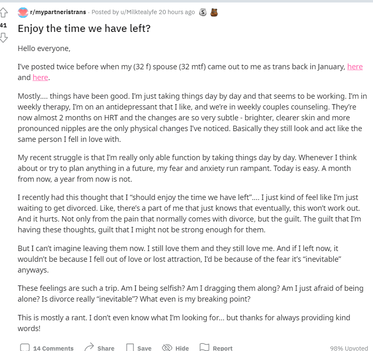
Task: Follow the second 'here' link after 'and'
Action: (x=40, y=78)
